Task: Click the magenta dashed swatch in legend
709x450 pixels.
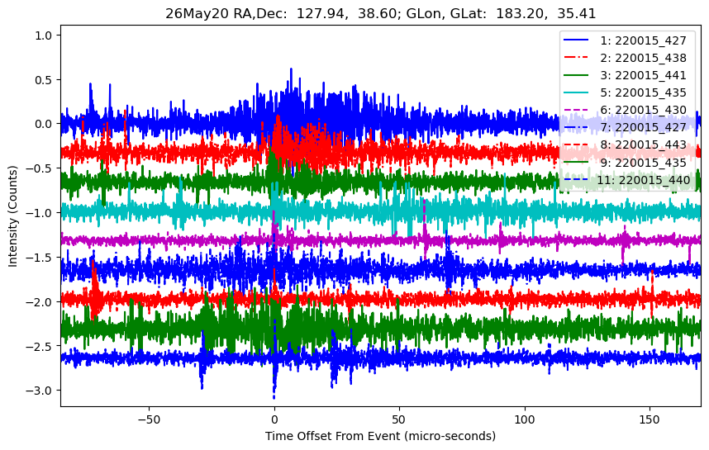Action: point(576,111)
